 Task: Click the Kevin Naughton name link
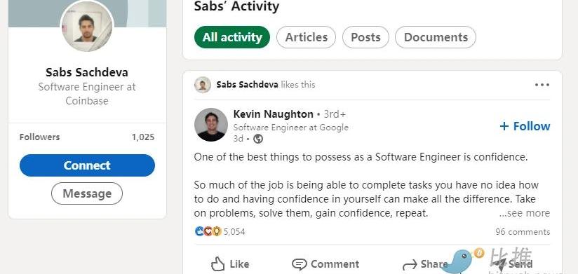click(273, 114)
